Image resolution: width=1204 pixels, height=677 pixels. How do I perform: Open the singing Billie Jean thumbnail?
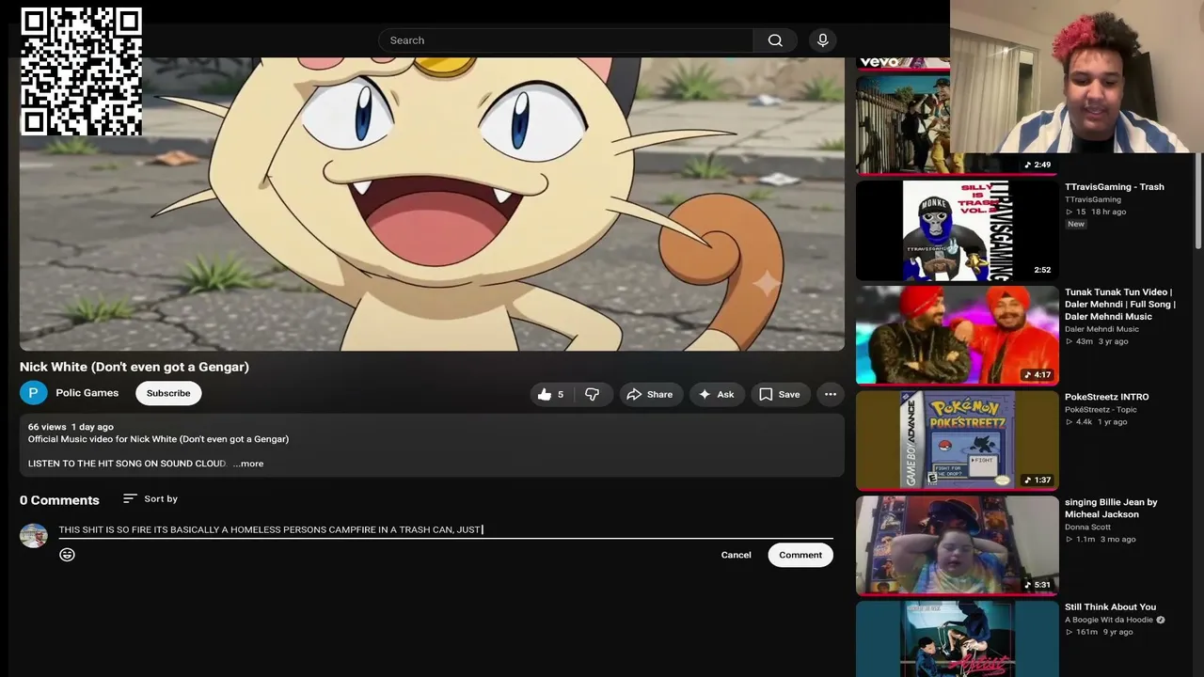[957, 545]
